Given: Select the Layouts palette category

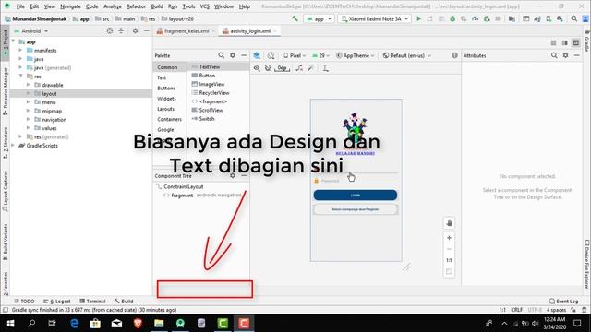Looking at the screenshot, I should 166,109.
